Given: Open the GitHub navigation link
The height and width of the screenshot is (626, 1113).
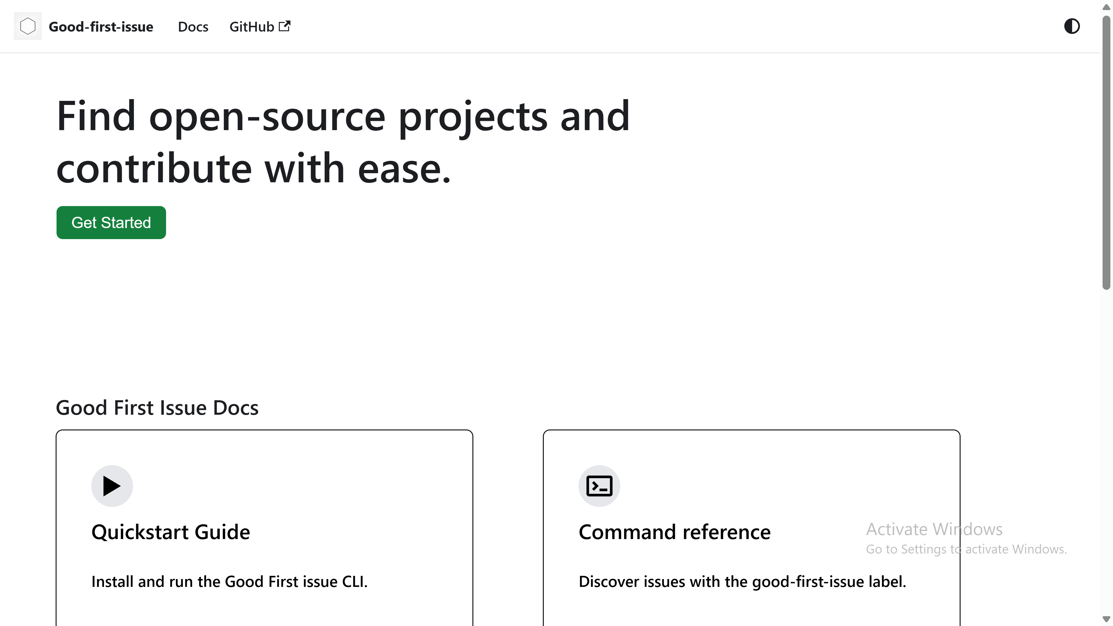Looking at the screenshot, I should (x=252, y=27).
